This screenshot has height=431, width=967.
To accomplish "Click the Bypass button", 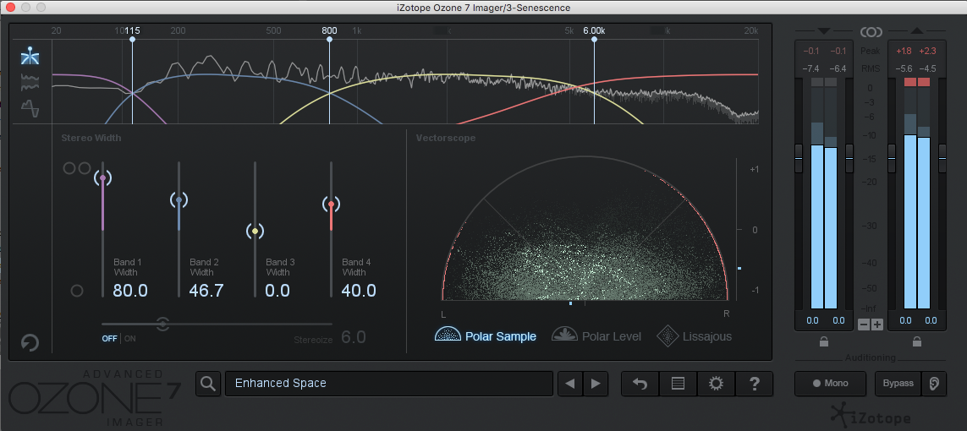I will (x=898, y=383).
